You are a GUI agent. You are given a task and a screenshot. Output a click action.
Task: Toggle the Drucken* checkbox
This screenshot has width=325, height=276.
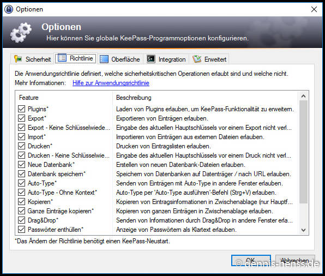coord(22,146)
